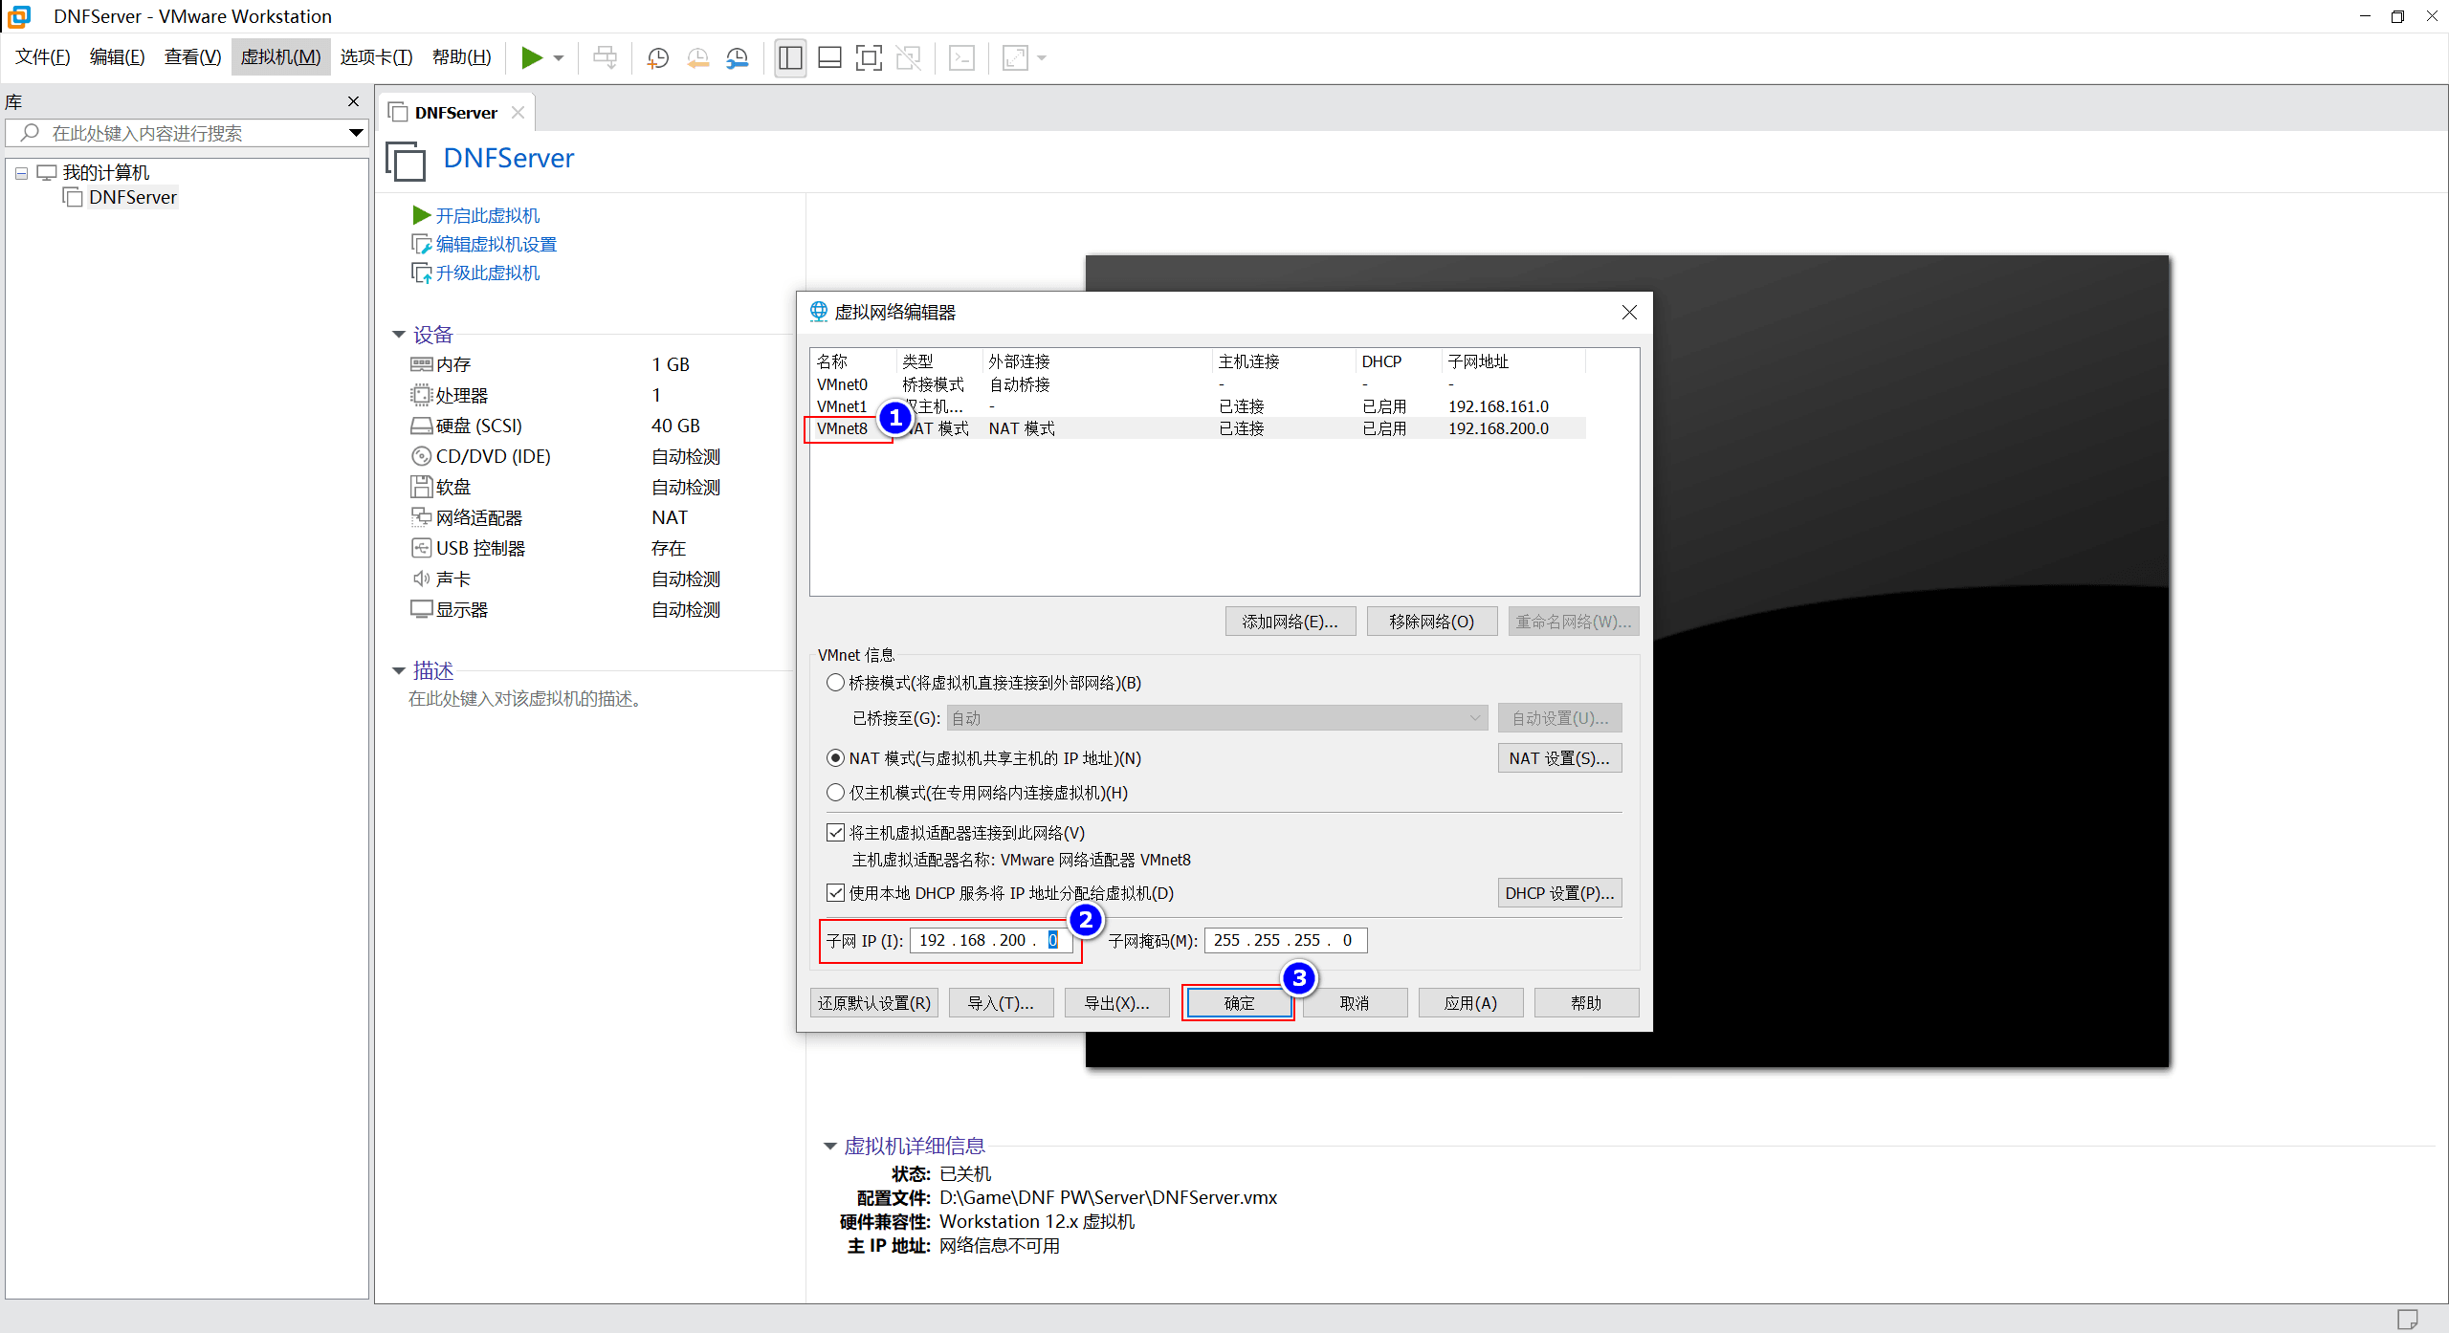Open the 编辑(E) menu
The height and width of the screenshot is (1333, 2449).
tap(118, 57)
